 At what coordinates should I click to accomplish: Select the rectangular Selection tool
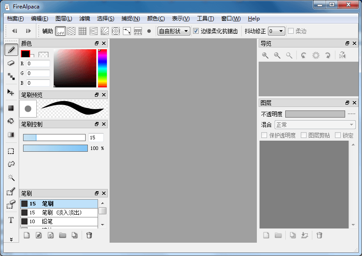coord(11,151)
